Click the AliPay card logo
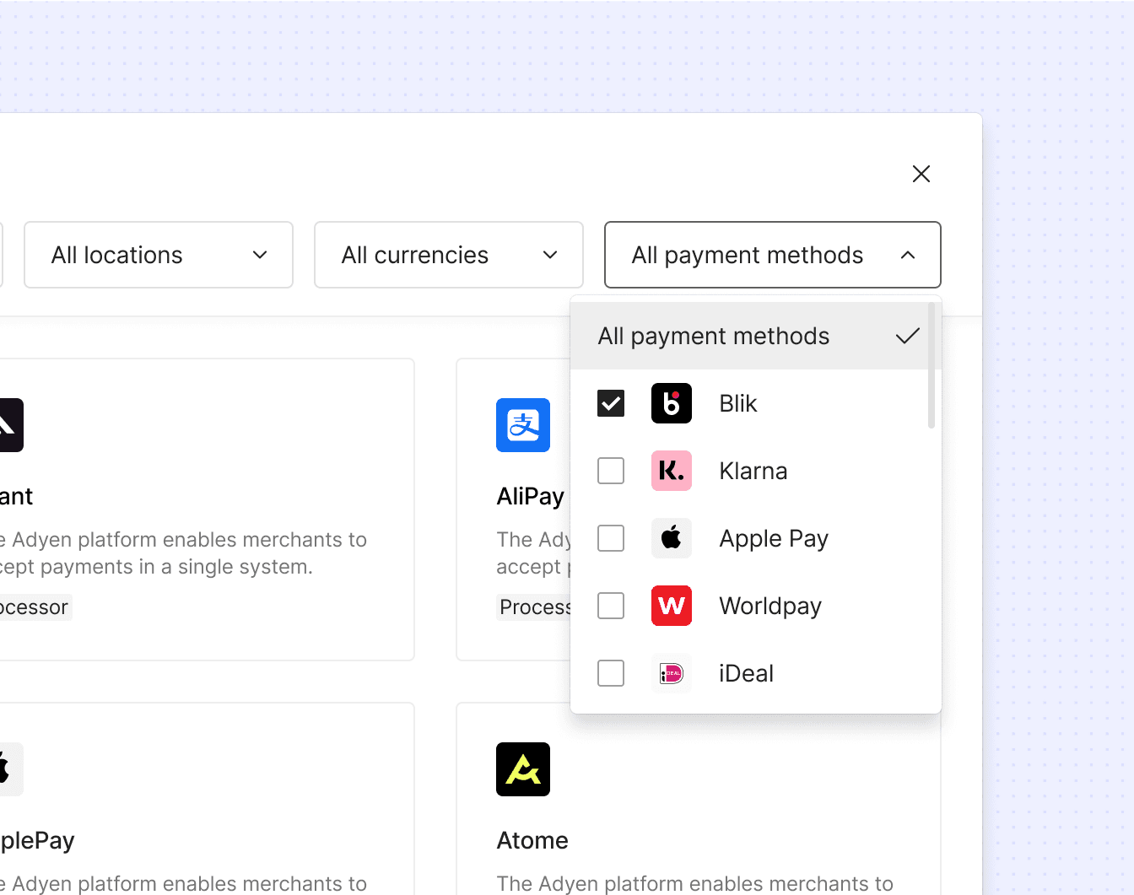 point(523,425)
